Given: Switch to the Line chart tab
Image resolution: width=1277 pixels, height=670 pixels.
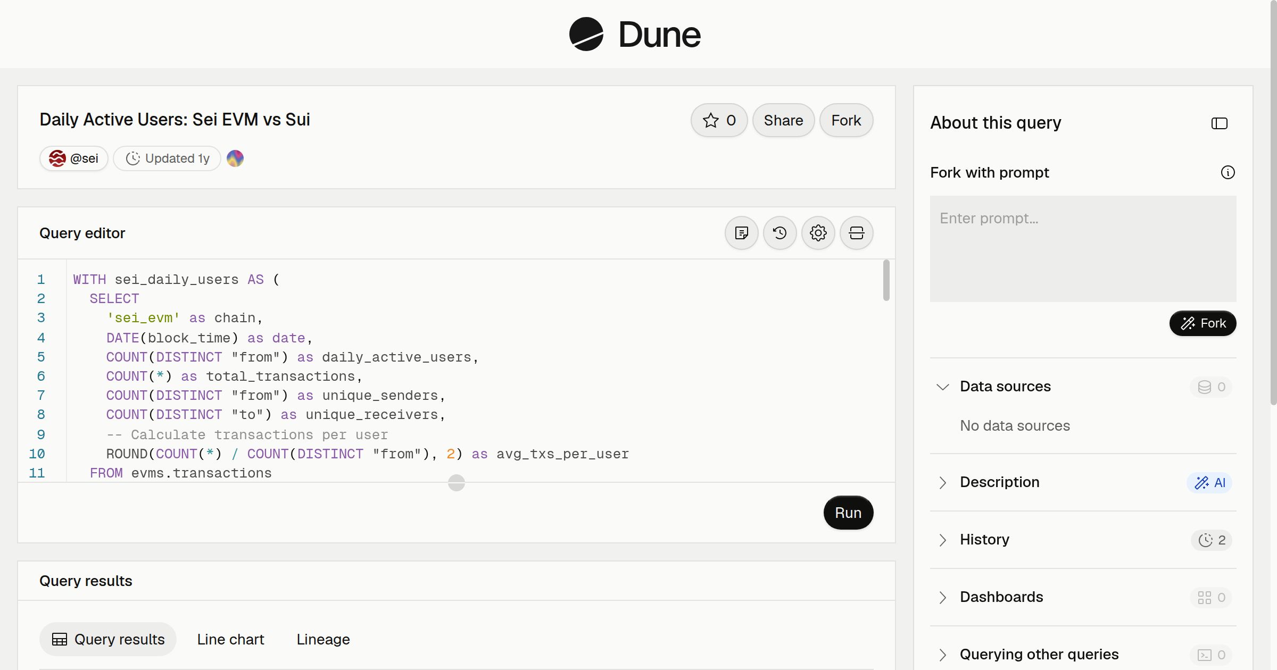Looking at the screenshot, I should tap(230, 639).
